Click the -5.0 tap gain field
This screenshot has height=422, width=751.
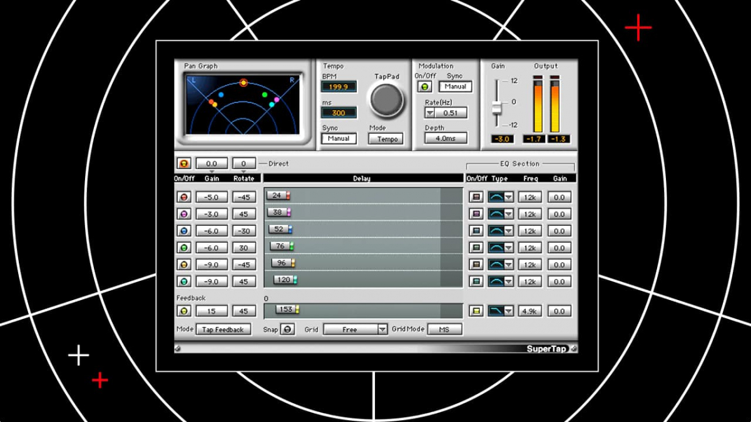tap(212, 197)
